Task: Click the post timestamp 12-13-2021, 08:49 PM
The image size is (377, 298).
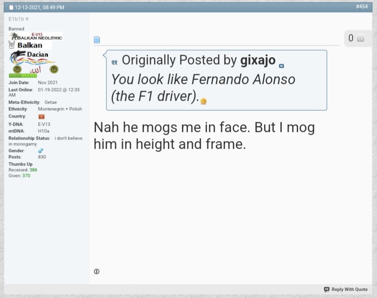Action: [x=39, y=8]
